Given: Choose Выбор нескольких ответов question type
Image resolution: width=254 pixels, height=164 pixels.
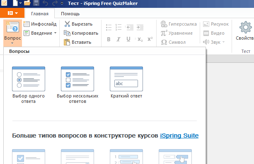Looking at the screenshot, I should tap(77, 85).
